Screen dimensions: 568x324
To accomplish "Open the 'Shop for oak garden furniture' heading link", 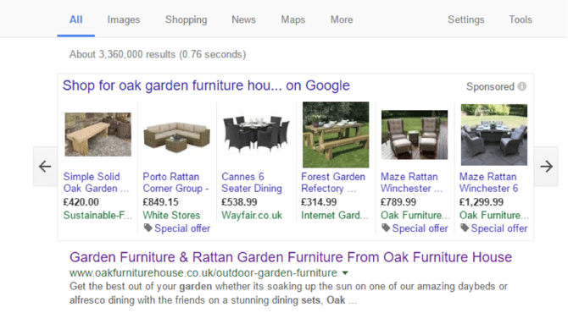I will coord(206,85).
